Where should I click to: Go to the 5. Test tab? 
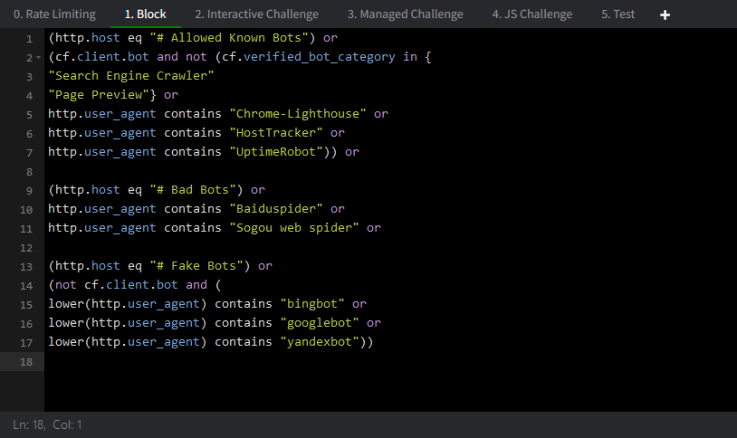(x=617, y=14)
